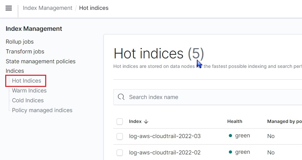This screenshot has width=302, height=160.
Task: Open the hamburger navigation menu
Action: click(9, 8)
